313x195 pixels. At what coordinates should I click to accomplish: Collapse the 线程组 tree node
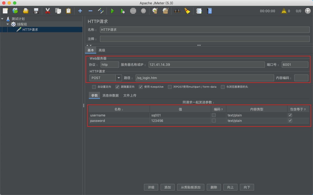(8, 24)
